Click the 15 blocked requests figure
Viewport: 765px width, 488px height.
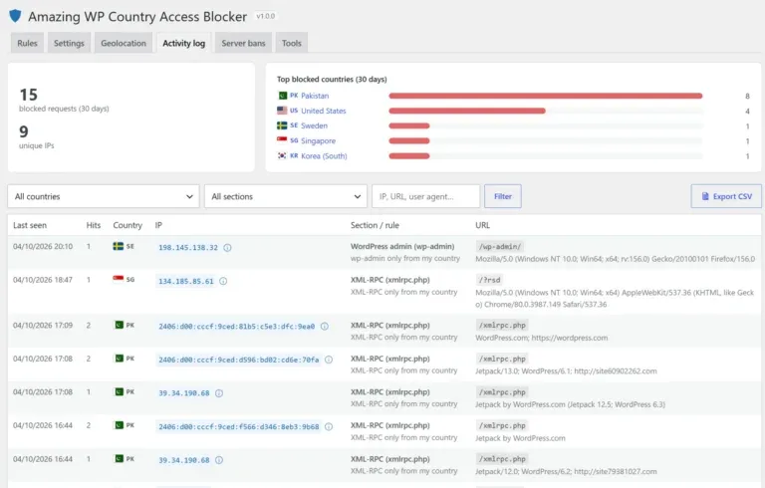tap(28, 95)
